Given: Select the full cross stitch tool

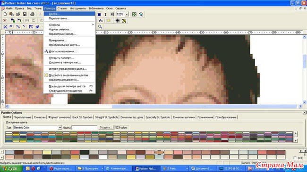Looking at the screenshot, I should point(5,26).
